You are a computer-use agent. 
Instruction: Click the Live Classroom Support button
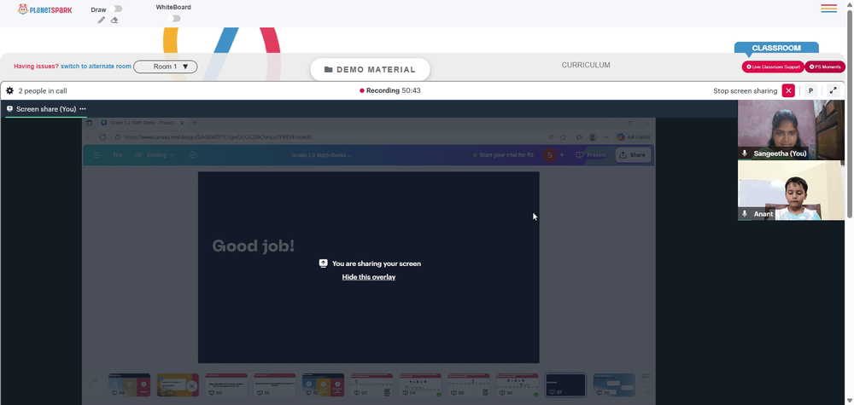click(x=773, y=67)
